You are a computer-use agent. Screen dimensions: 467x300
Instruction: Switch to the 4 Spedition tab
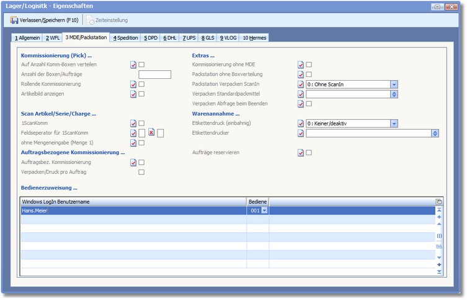coord(126,38)
